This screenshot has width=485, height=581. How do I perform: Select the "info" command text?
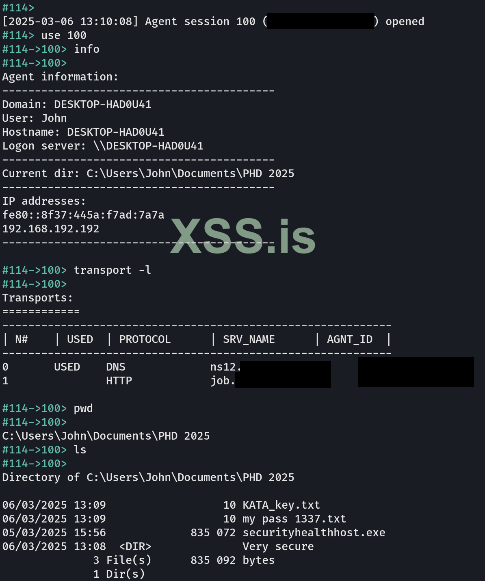[x=87, y=49]
